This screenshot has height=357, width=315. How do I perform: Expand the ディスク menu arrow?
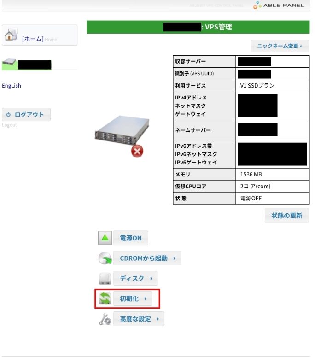(151, 278)
